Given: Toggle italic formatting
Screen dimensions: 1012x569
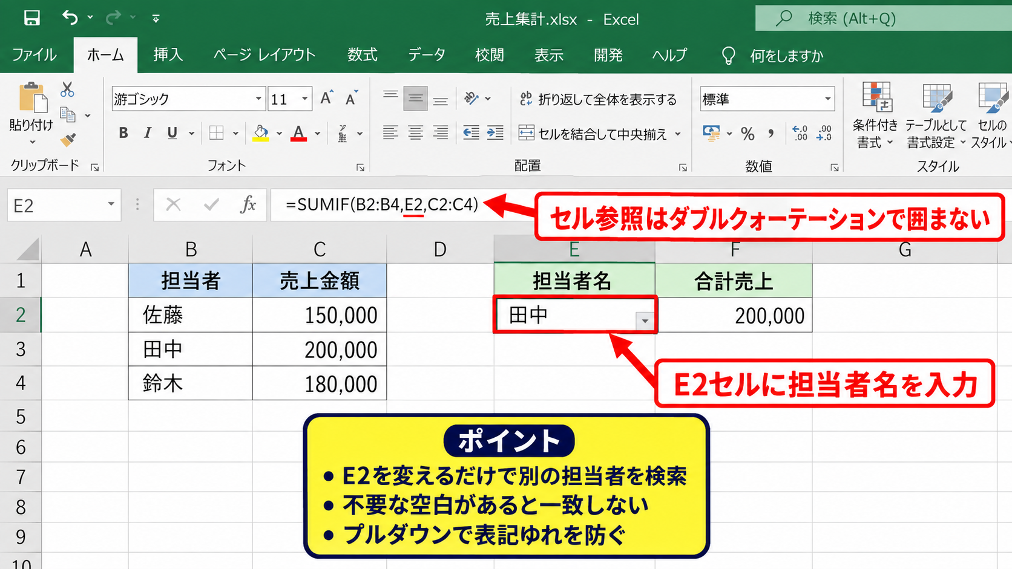Looking at the screenshot, I should 147,133.
